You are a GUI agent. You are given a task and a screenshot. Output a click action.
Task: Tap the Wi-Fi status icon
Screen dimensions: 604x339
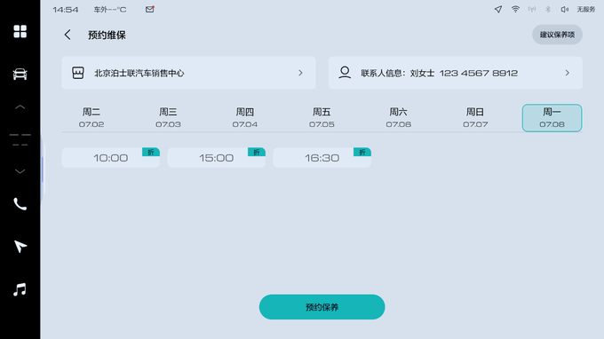point(515,9)
